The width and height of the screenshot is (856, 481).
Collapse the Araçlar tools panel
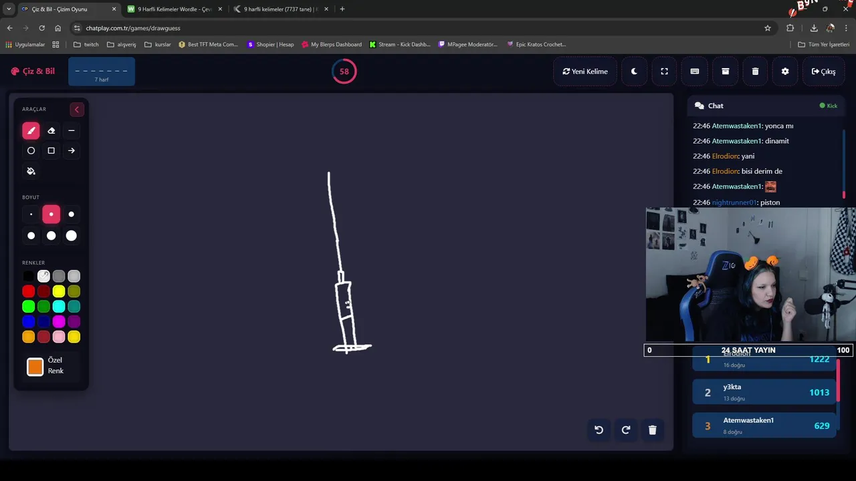pyautogui.click(x=76, y=110)
